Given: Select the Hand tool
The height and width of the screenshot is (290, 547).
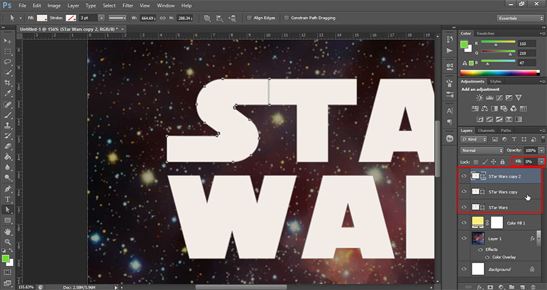Looking at the screenshot, I should (8, 231).
